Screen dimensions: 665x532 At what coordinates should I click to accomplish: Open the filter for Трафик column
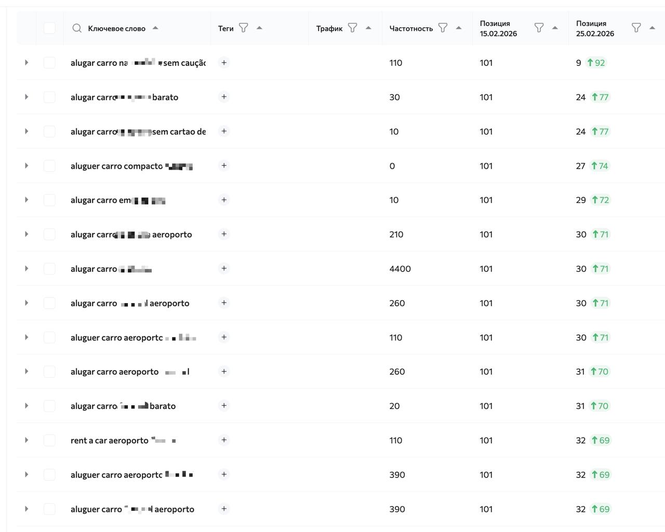point(352,28)
